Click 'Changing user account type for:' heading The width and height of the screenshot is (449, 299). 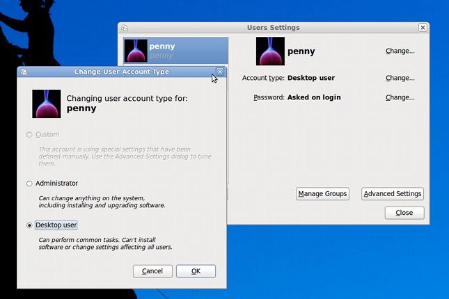point(127,99)
